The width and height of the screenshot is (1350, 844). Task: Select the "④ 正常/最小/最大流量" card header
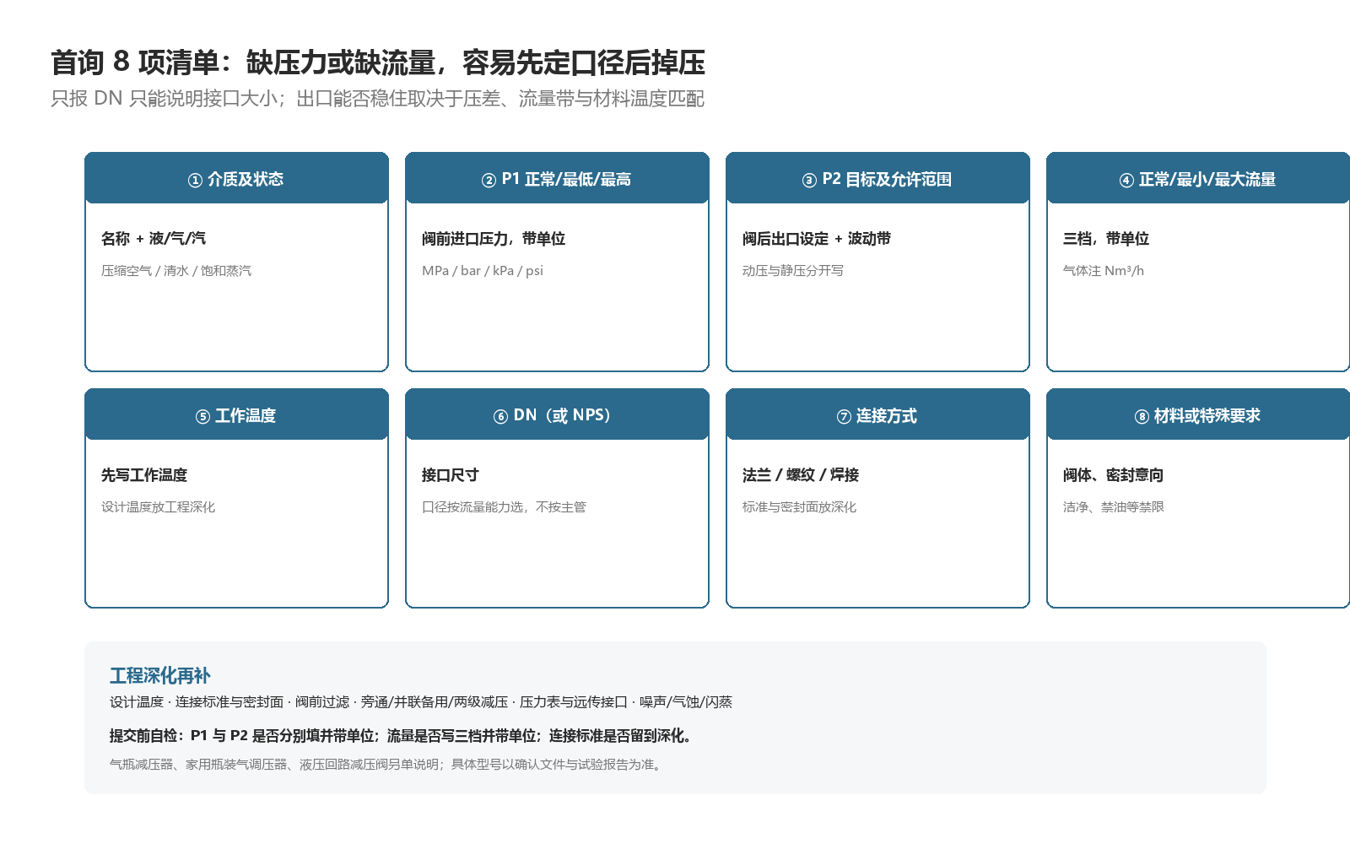tap(1198, 178)
